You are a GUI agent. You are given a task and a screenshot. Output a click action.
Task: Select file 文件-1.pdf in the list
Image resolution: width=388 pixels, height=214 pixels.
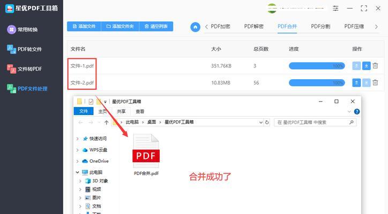coord(82,66)
